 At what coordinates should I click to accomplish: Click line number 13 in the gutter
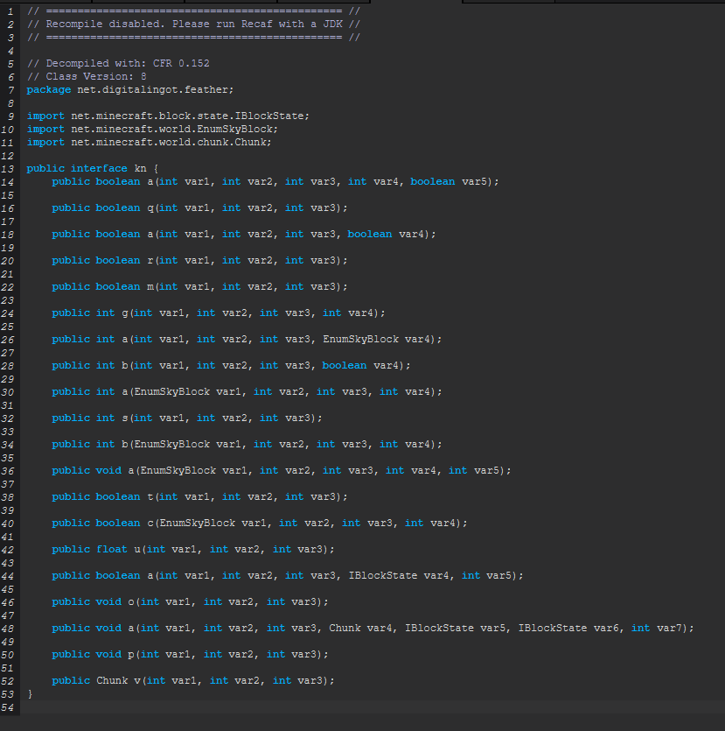point(9,167)
